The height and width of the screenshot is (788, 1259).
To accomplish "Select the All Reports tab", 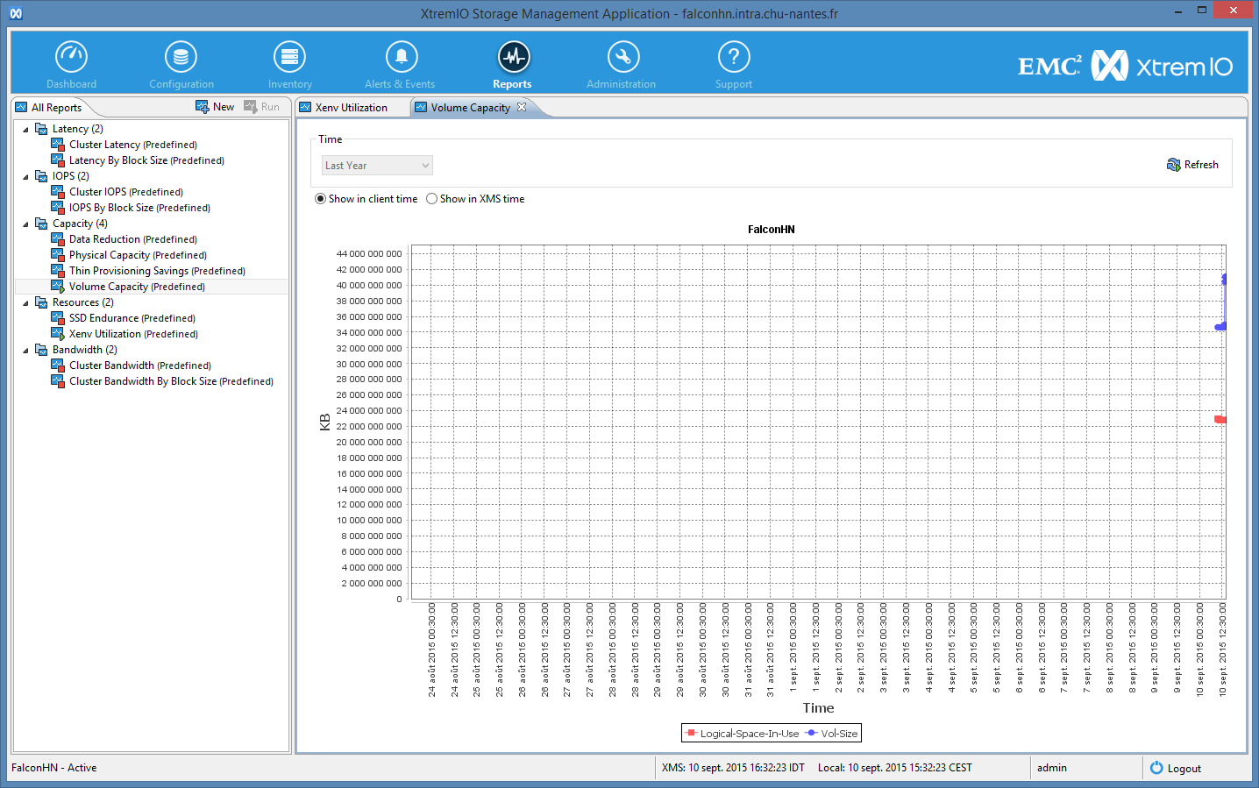I will [x=55, y=108].
